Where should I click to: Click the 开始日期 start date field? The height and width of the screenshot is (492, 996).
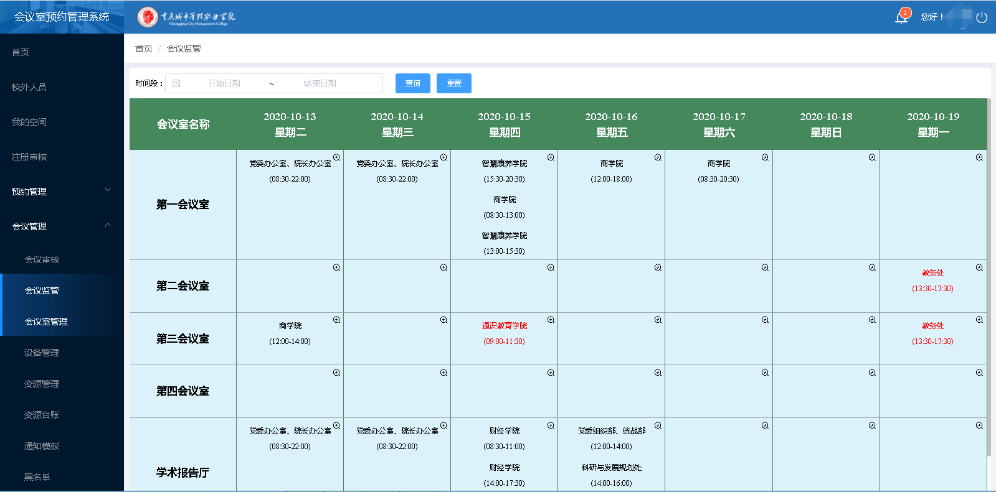click(x=224, y=83)
